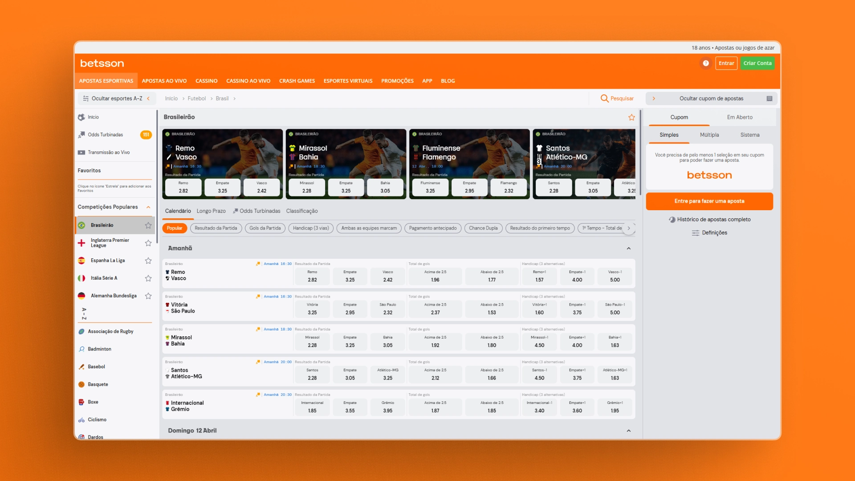Collapse the Domingo 12 Abril section
Image resolution: width=855 pixels, height=481 pixels.
(x=628, y=431)
